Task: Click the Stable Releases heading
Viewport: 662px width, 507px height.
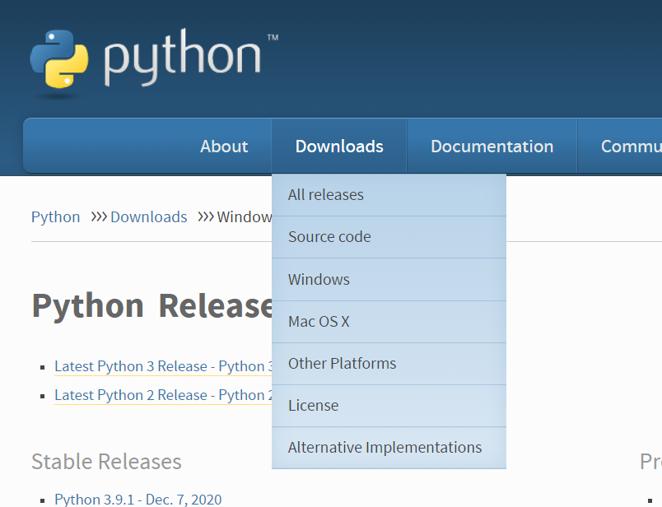Action: point(106,462)
